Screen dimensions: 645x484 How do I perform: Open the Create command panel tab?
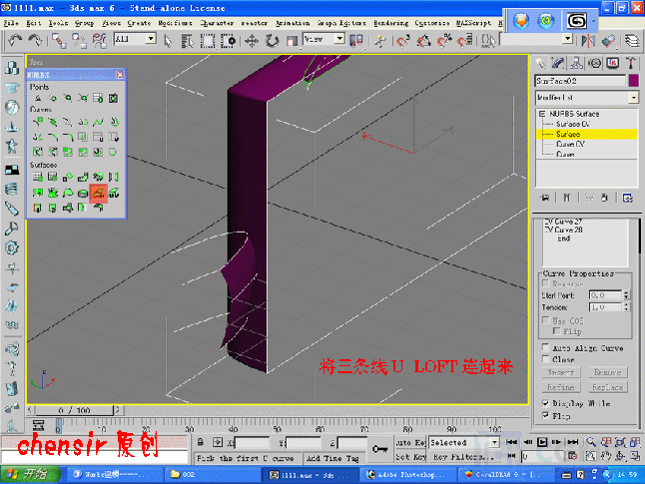pyautogui.click(x=540, y=63)
